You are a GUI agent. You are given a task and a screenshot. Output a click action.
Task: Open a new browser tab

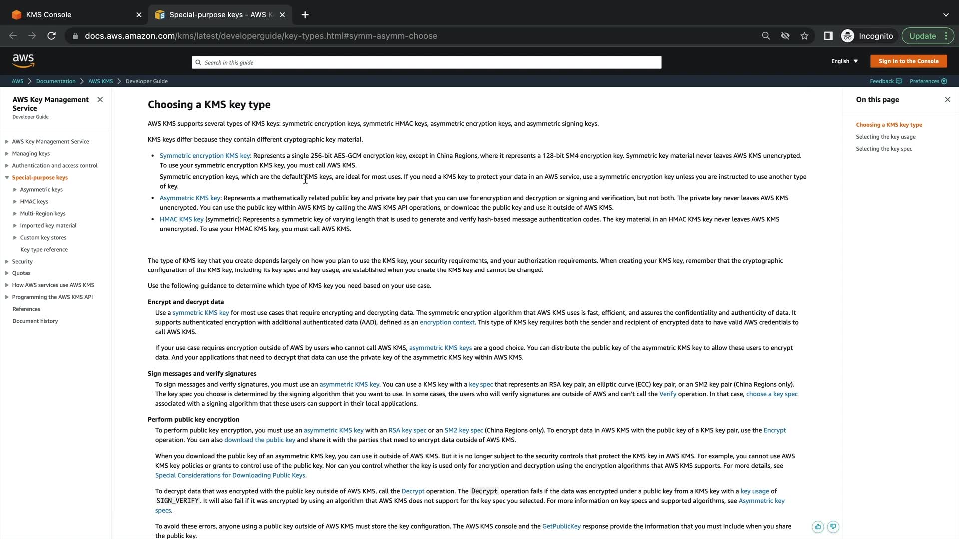[x=305, y=15]
